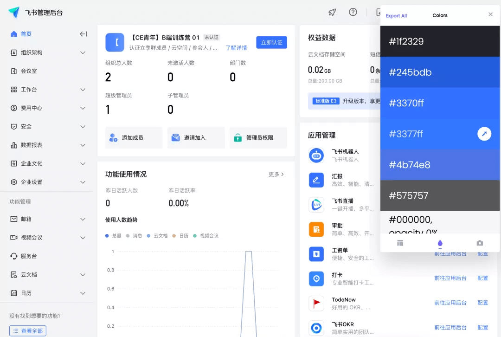Click the 查看全部 button

coord(28,331)
